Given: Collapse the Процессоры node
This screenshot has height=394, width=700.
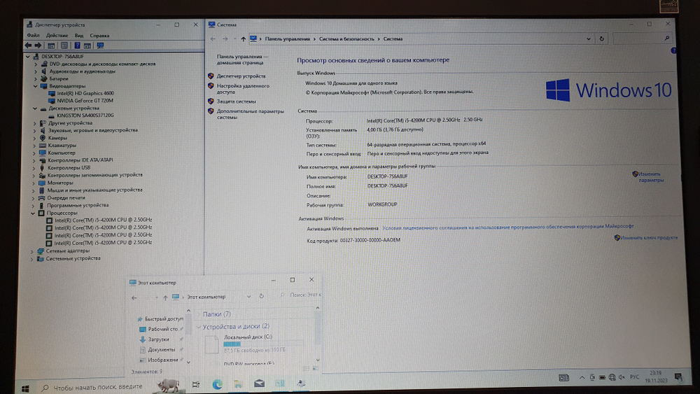Looking at the screenshot, I should coord(33,213).
